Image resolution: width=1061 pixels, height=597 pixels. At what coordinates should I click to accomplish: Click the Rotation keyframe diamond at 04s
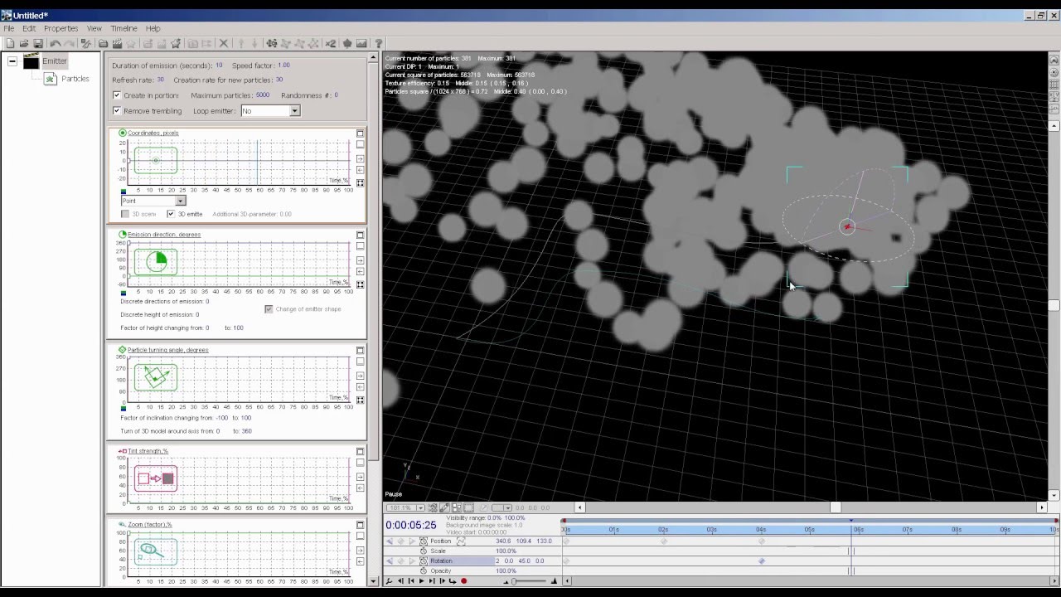coord(762,561)
